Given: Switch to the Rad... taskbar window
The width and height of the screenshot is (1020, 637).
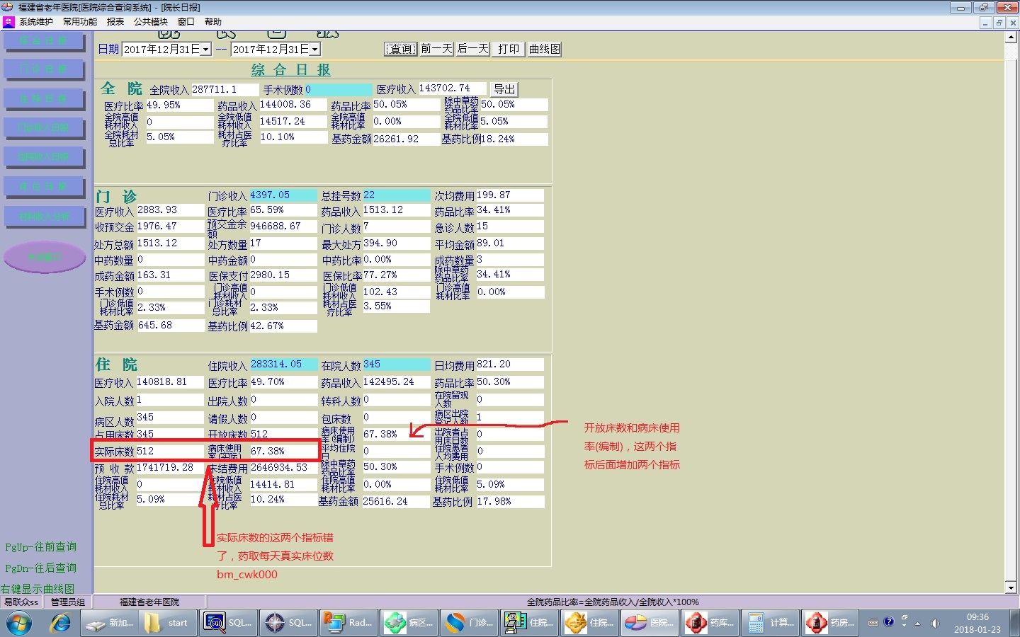Looking at the screenshot, I should pos(348,623).
